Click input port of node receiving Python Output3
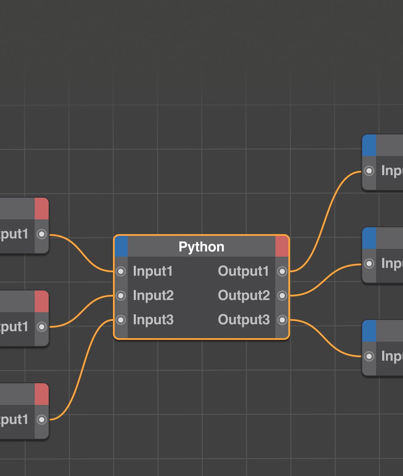The image size is (403, 476). (x=369, y=356)
